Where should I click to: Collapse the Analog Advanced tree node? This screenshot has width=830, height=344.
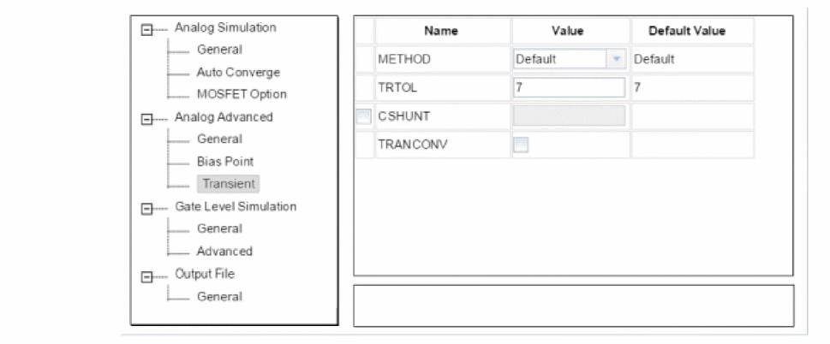coord(146,120)
